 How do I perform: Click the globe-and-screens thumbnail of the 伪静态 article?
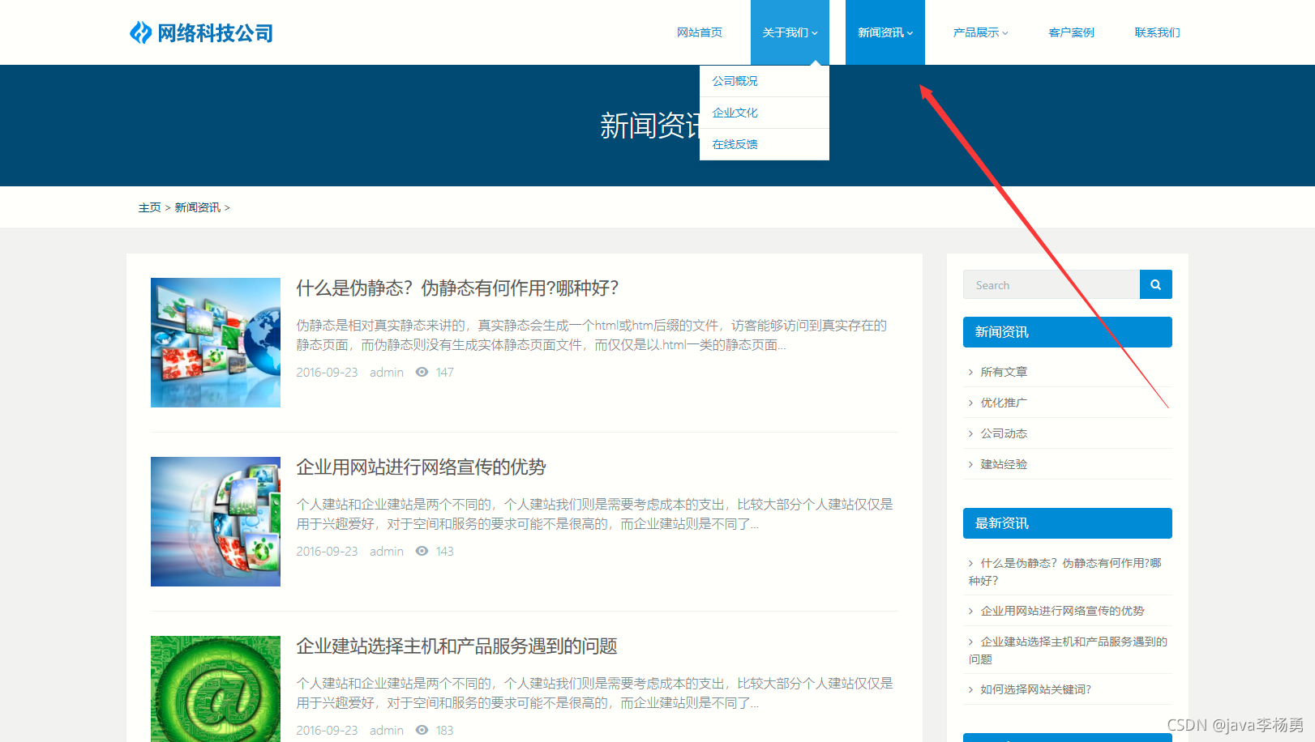pos(216,343)
